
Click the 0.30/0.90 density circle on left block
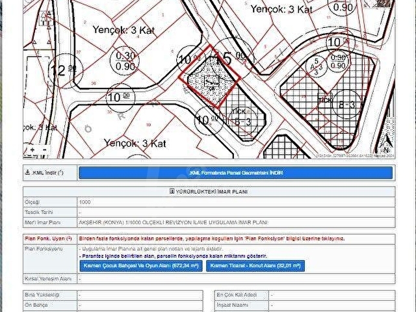(x=125, y=61)
